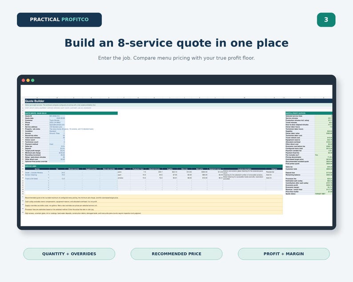Open dropdown arrow for Track & Sill Detail service
This screenshot has height=282, width=353.
[x=48, y=178]
